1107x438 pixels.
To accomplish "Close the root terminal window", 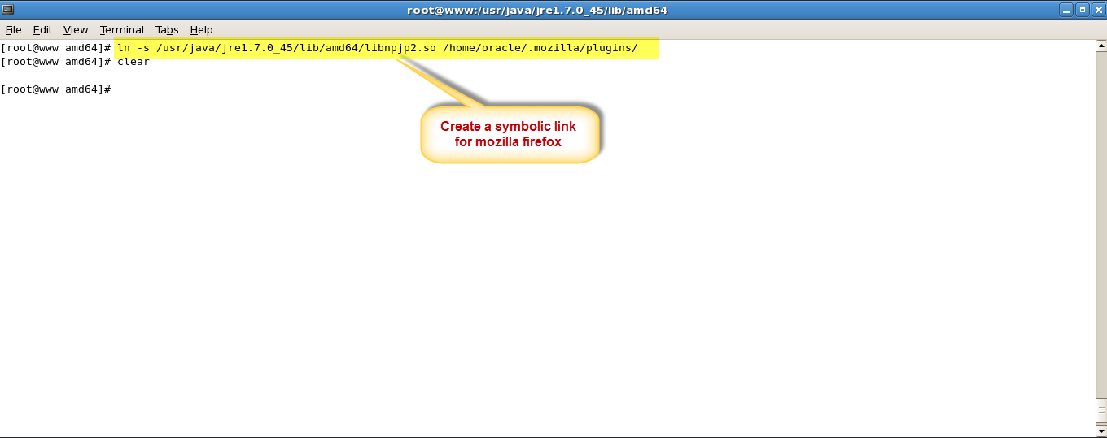I will tap(1097, 10).
